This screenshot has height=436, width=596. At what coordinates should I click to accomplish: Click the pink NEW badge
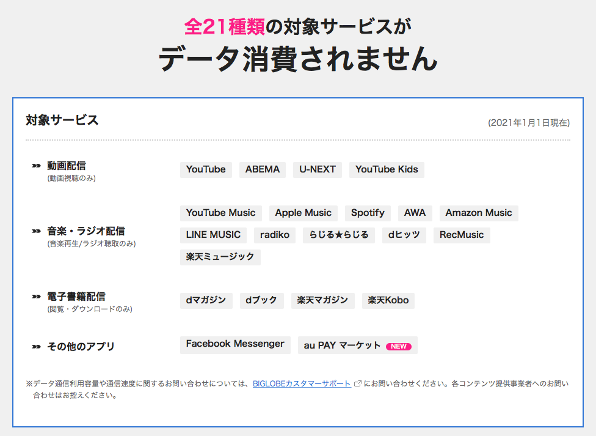[399, 347]
